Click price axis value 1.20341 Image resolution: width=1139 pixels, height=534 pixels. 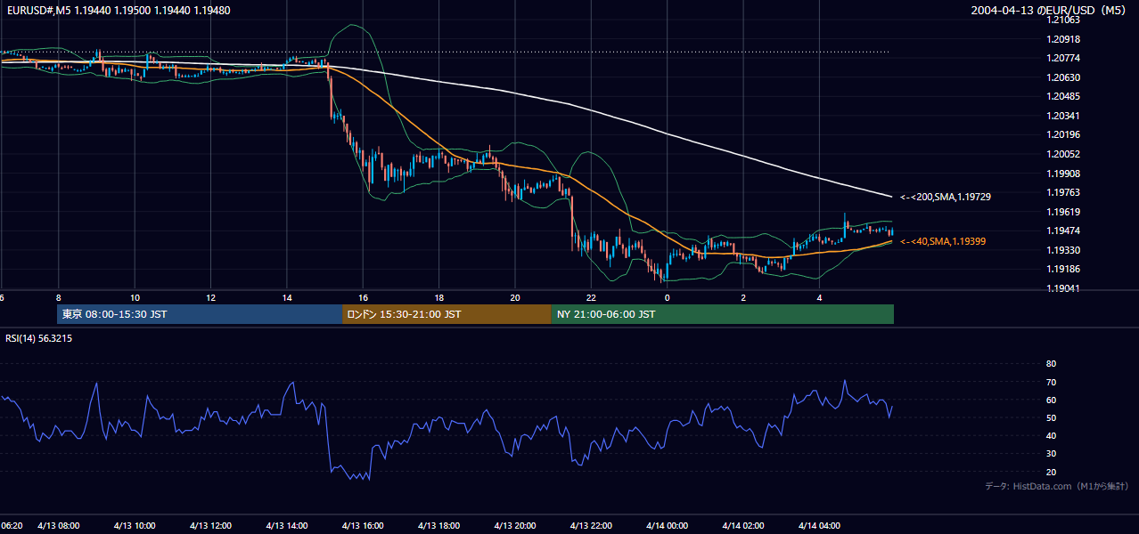(1064, 116)
